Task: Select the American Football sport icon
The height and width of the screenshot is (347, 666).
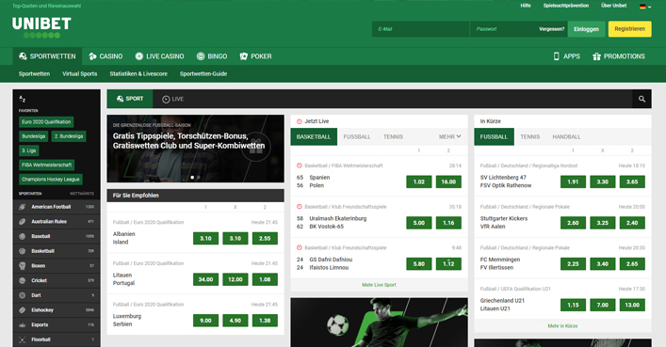Action: pos(23,207)
